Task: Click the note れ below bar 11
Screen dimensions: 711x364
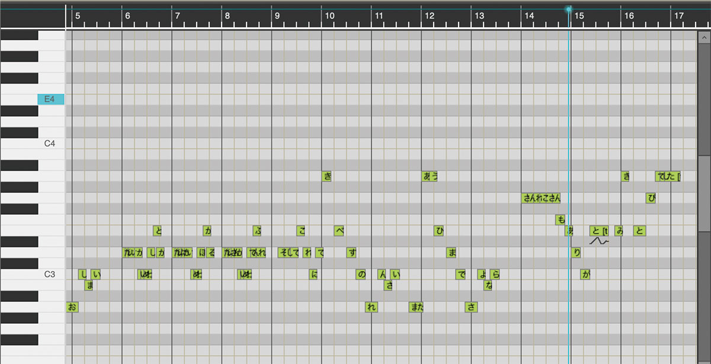Action: [x=371, y=307]
